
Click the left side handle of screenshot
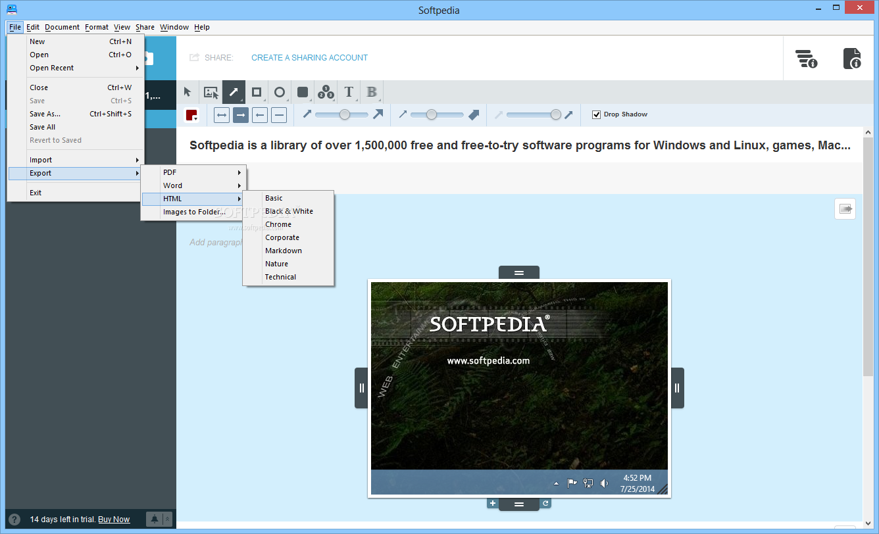pos(361,387)
